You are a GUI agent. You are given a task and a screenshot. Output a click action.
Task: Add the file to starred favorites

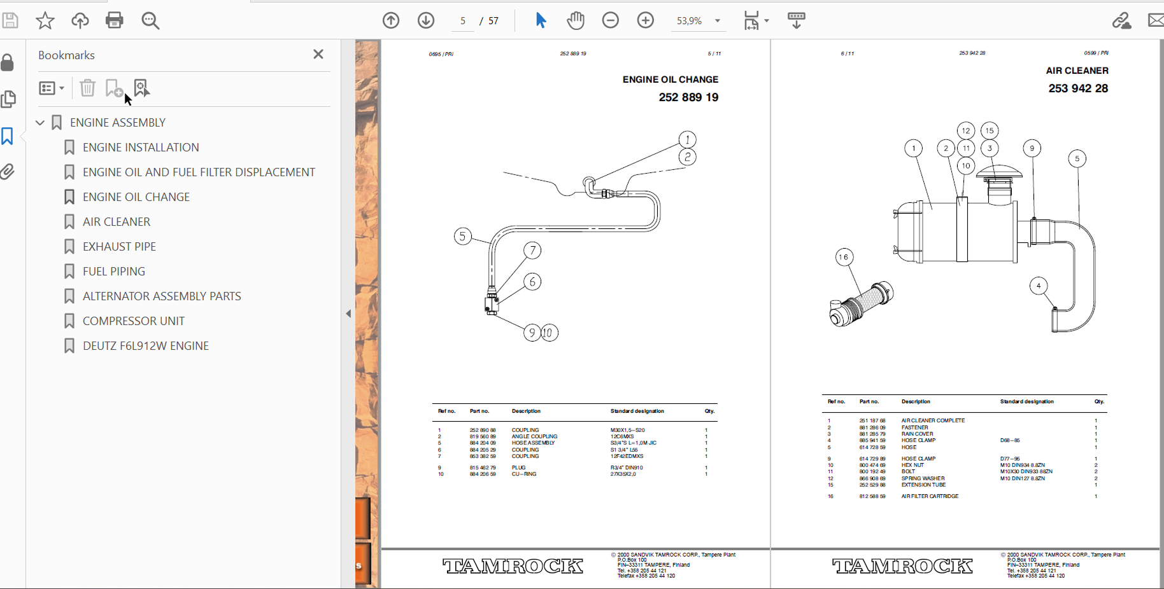pos(45,20)
